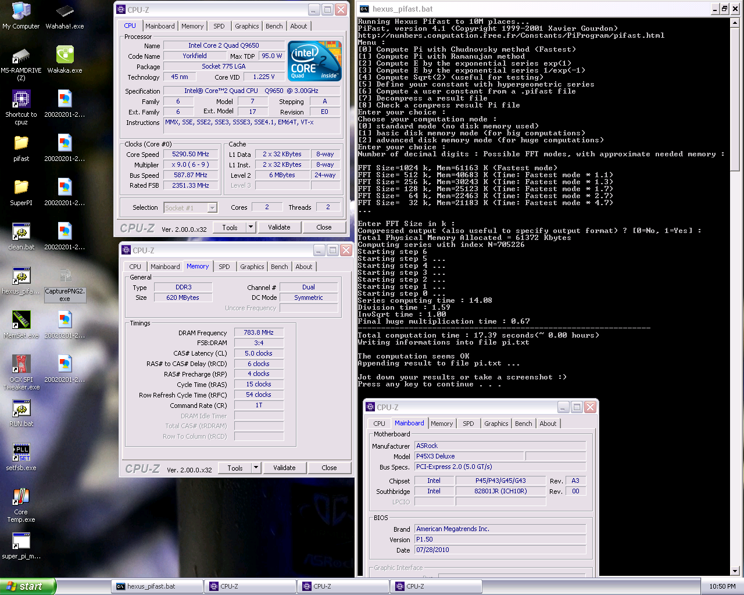
Task: Click the Bus Speed value 587.87 MHz
Action: click(x=191, y=175)
